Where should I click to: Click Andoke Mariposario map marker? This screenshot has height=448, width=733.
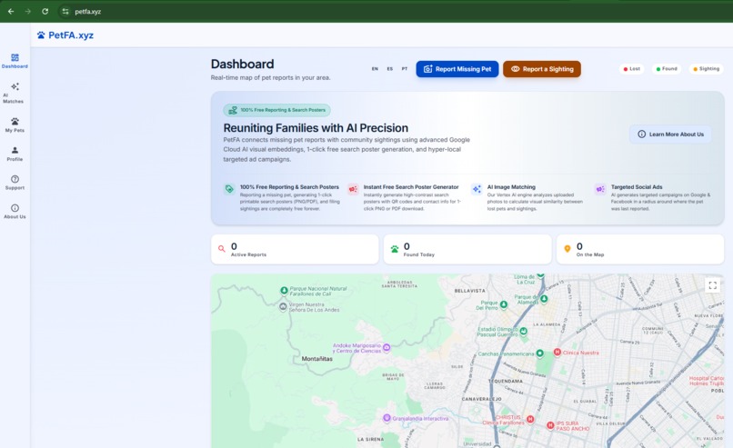pyautogui.click(x=387, y=347)
